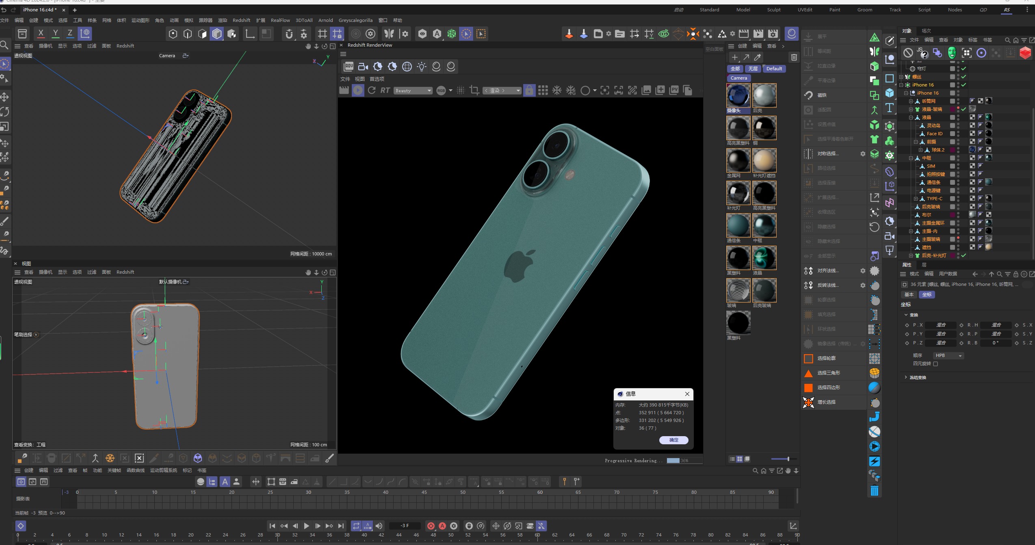Click the Redshift camera icon in RenderView
Image resolution: width=1035 pixels, height=545 pixels.
pos(363,67)
